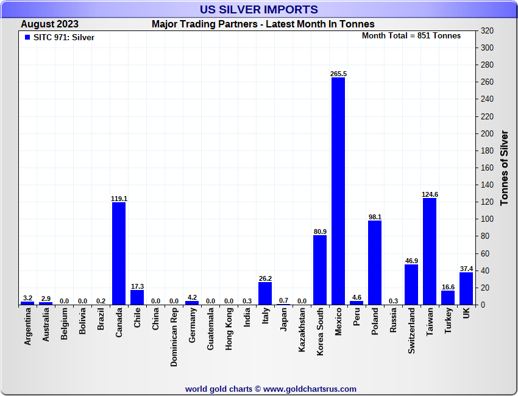Screen dimensions: 518x396
Task: Open the www.goldchartsrus.com footer link
Action: (x=310, y=389)
